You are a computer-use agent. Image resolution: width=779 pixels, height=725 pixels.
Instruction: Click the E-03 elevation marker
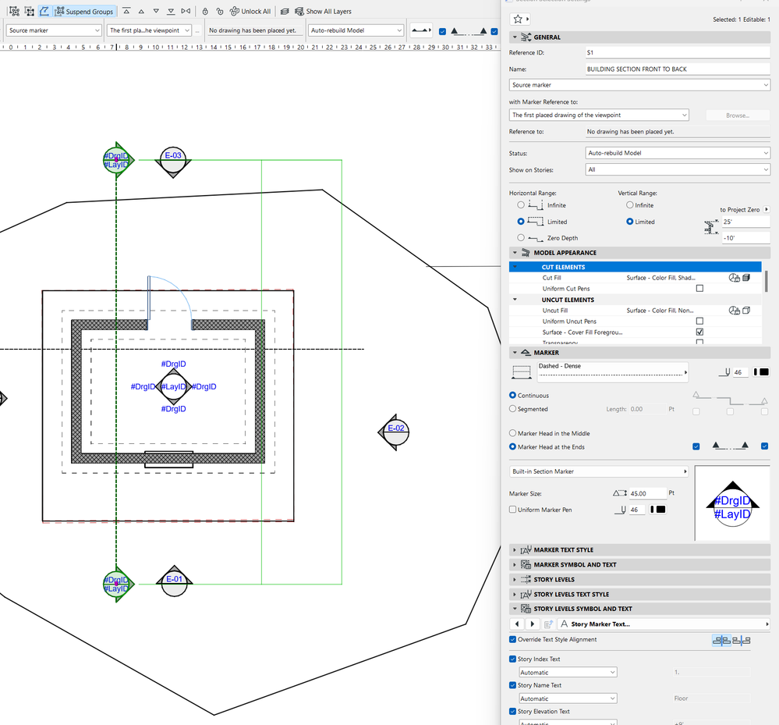click(x=173, y=159)
